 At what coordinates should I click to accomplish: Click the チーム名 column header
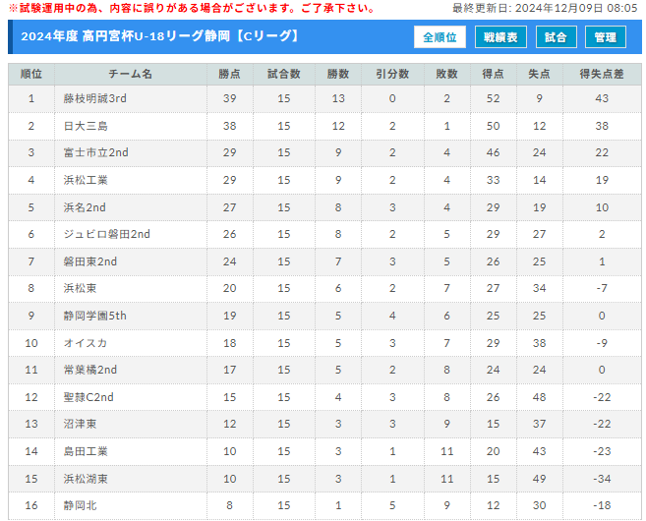(130, 74)
